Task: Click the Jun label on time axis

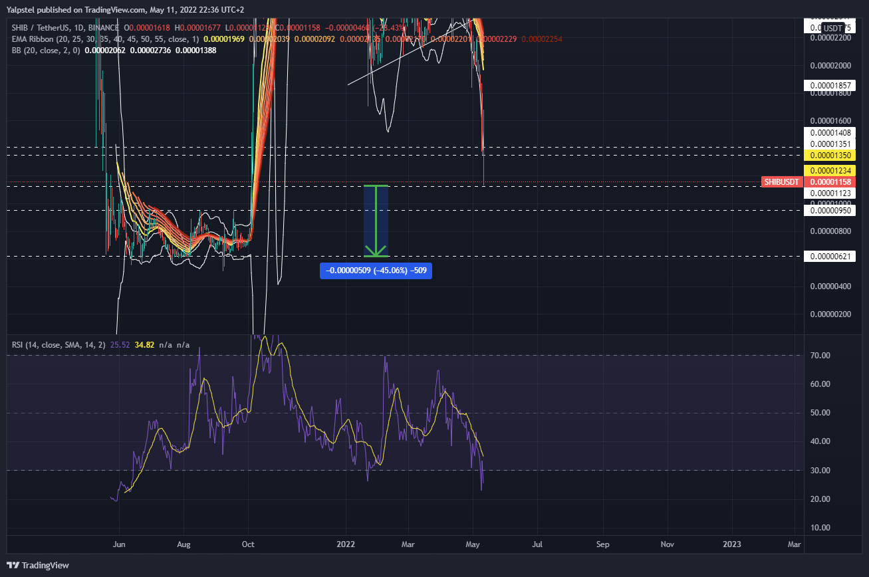Action: (119, 544)
